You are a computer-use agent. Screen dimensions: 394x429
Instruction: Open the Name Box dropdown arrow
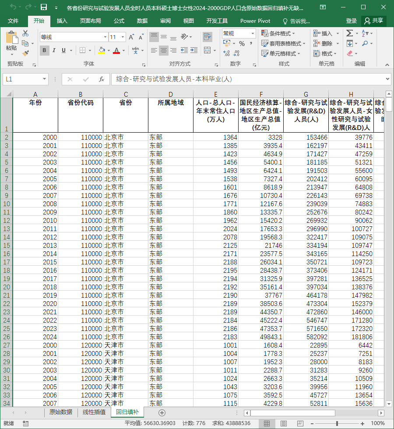point(44,79)
